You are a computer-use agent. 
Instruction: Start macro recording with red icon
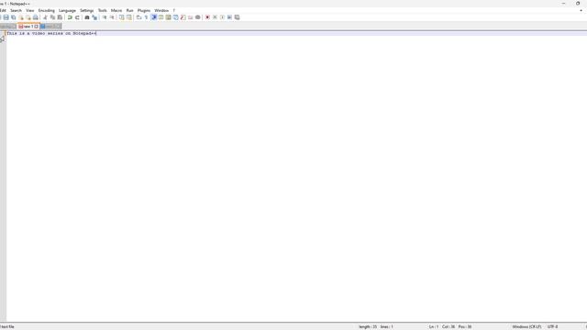tap(207, 17)
